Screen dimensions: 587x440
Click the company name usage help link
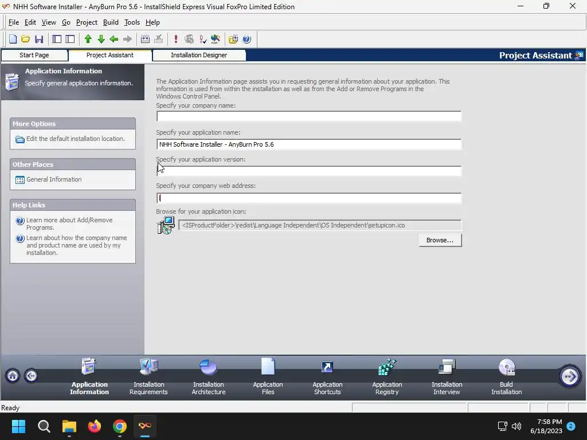click(76, 245)
